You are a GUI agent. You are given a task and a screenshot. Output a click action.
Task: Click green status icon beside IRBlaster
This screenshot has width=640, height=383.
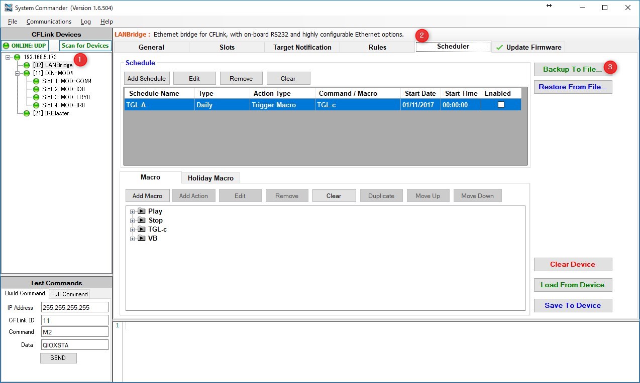pyautogui.click(x=27, y=113)
